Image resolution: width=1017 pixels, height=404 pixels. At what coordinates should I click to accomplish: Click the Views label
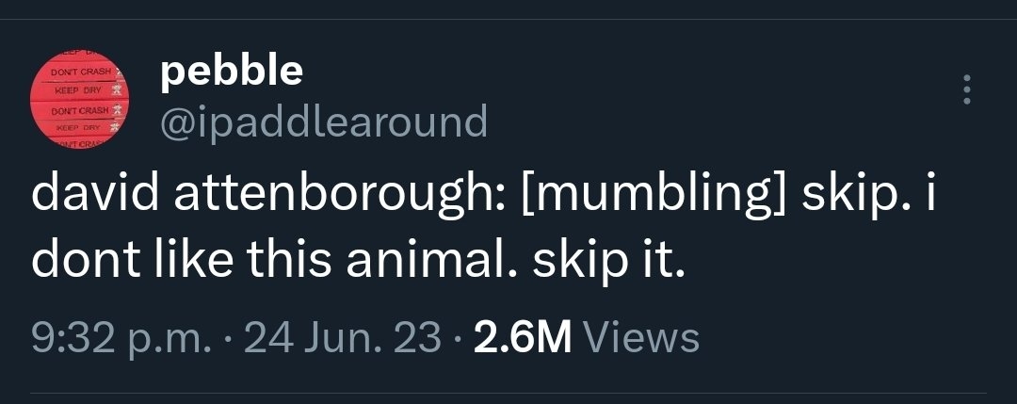click(x=641, y=338)
